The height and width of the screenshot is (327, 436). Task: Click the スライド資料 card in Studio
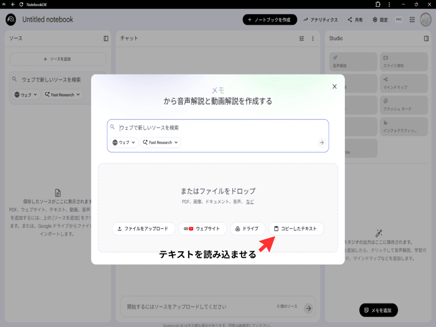(403, 62)
